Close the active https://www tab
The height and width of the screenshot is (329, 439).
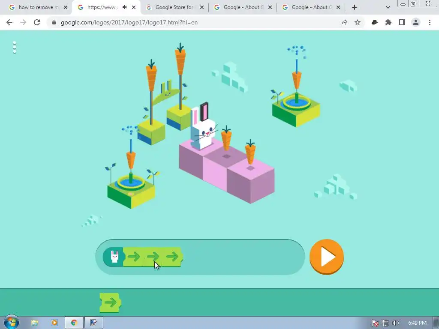(x=134, y=7)
